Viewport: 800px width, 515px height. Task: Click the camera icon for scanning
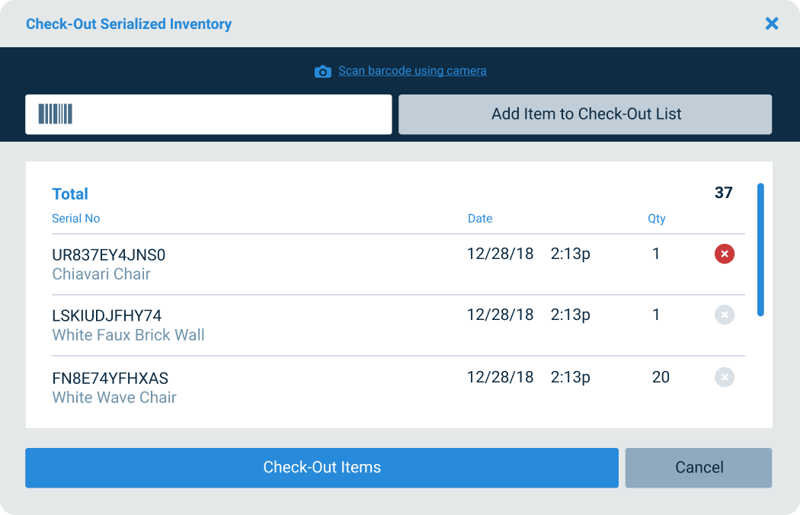[323, 71]
